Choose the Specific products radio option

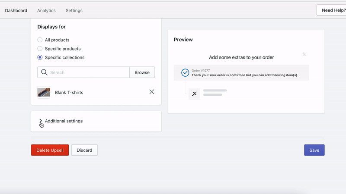pyautogui.click(x=40, y=49)
